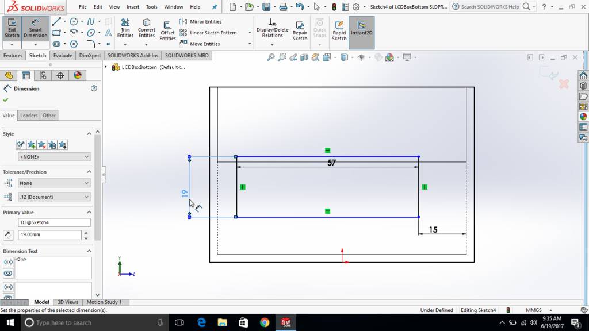
Task: Click Linear Sketch Pattern
Action: click(x=208, y=33)
